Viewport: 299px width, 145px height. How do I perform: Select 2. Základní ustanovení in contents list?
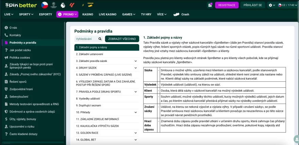click(x=89, y=54)
